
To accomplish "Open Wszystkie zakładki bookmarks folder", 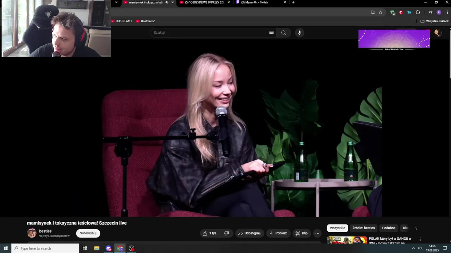I will [435, 21].
